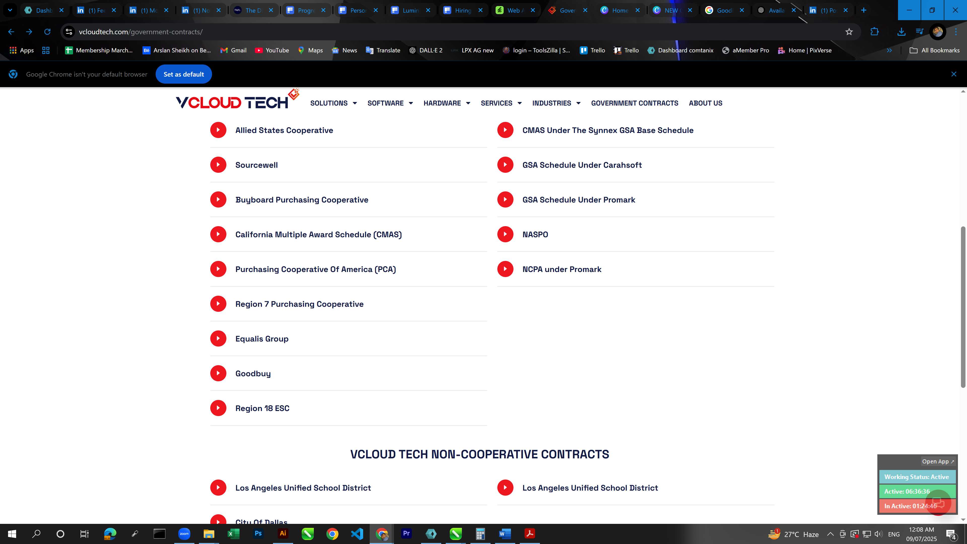Click the play icon beside Equalis Group
This screenshot has height=544, width=967.
pyautogui.click(x=218, y=339)
